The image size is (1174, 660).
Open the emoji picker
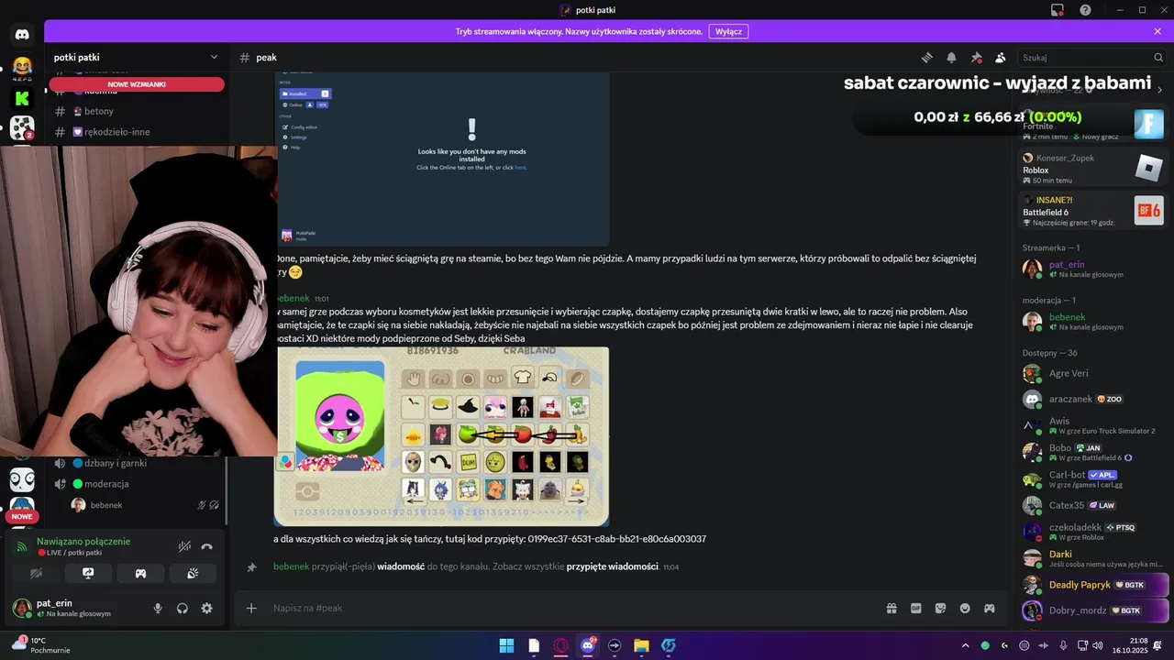tap(965, 608)
